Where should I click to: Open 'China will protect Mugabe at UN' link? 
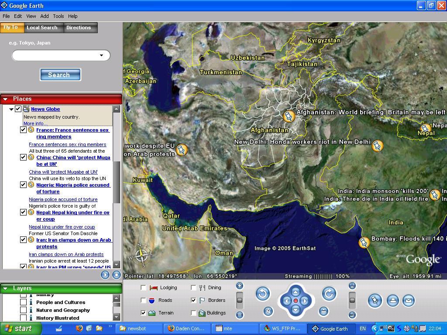[63, 172]
